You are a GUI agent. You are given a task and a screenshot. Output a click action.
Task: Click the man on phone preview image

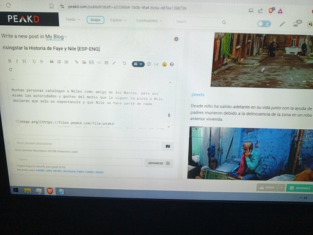[x=250, y=153]
